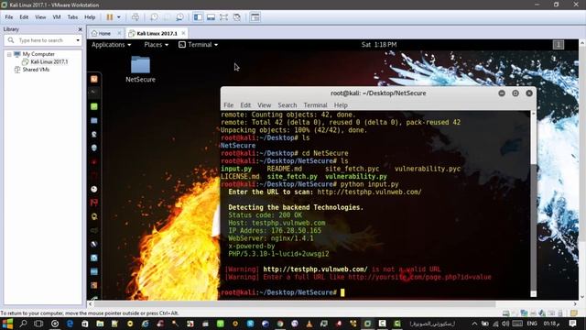Image resolution: width=586 pixels, height=330 pixels.
Task: Take a snapshot of this virtual machine
Action: (154, 17)
